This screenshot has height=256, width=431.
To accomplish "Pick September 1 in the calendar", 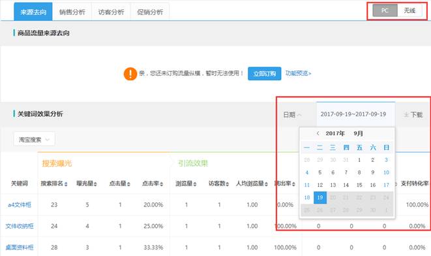I will (359, 160).
